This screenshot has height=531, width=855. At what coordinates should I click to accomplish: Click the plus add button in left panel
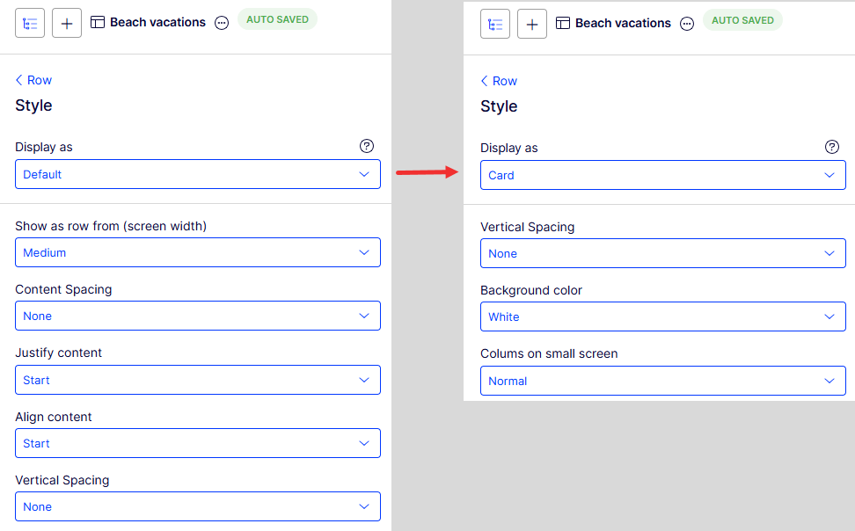pos(67,24)
